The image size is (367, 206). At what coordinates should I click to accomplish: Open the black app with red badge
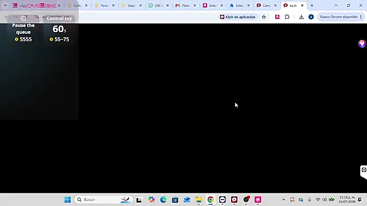246,199
